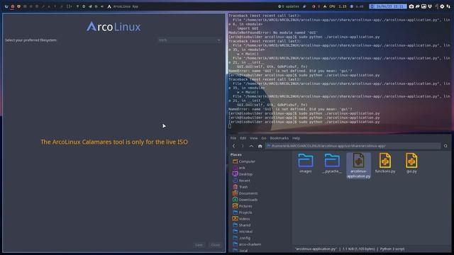Viewport: 454px width, 255px height.
Task: Open the Bookmarks menu
Action: [279, 138]
